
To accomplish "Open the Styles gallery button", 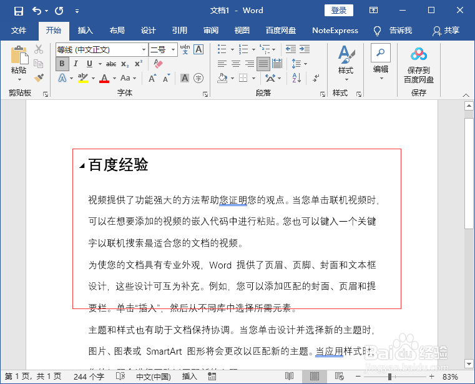I will coord(346,63).
